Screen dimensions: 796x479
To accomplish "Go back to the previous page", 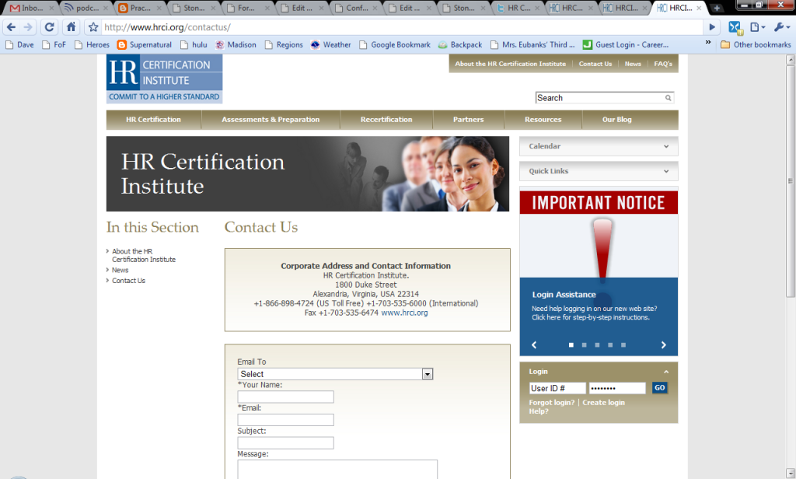I will [11, 27].
